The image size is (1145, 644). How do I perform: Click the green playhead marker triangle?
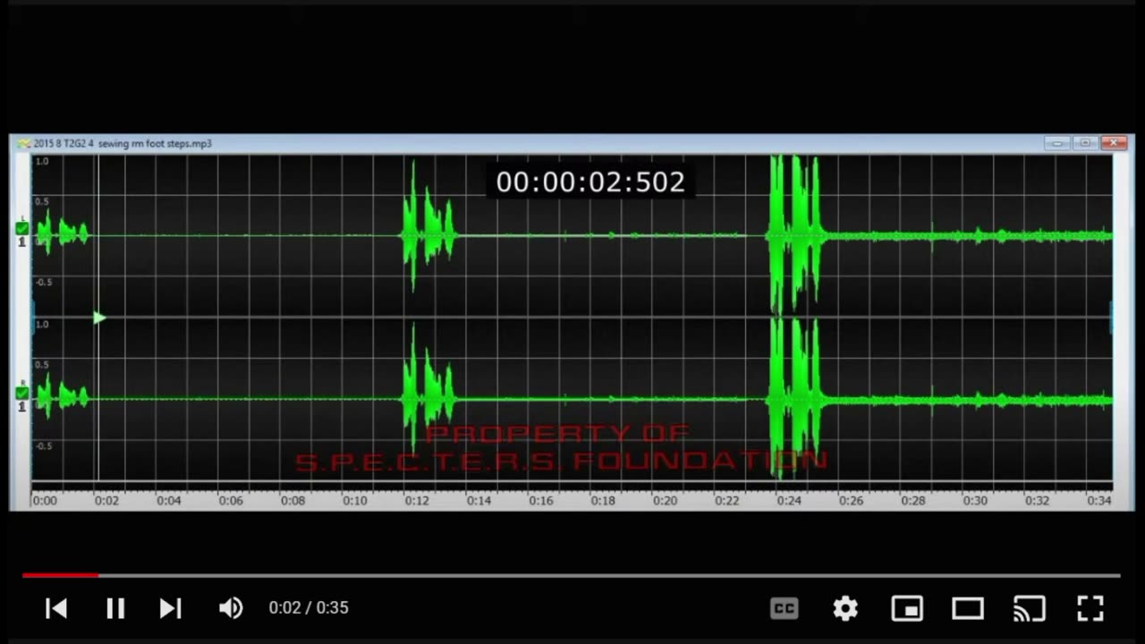click(99, 318)
